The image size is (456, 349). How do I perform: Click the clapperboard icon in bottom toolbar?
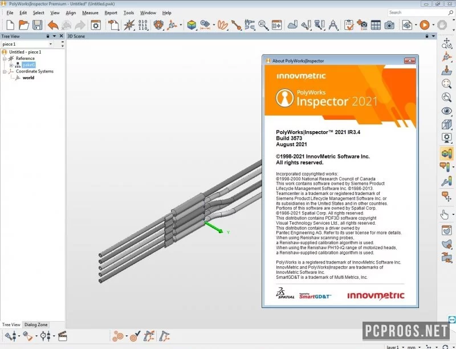63,336
